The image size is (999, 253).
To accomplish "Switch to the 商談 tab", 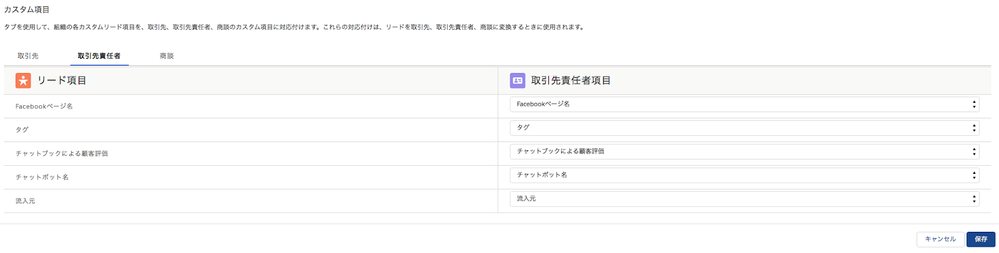I will tap(167, 56).
